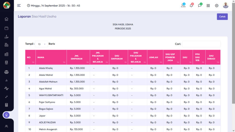Open the chat messages icon
Image resolution: width=235 pixels, height=132 pixels.
[x=200, y=6]
